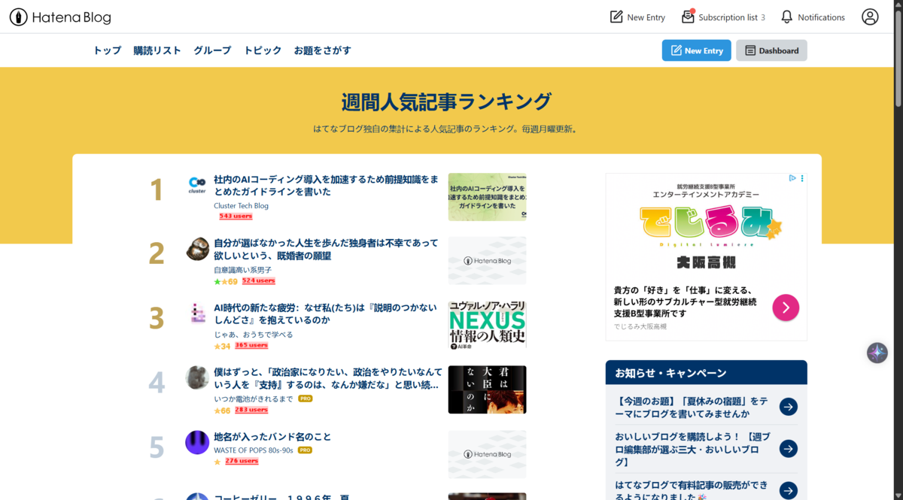Click the 276 users bookmark count
Screen dimensions: 903x500
click(x=242, y=462)
